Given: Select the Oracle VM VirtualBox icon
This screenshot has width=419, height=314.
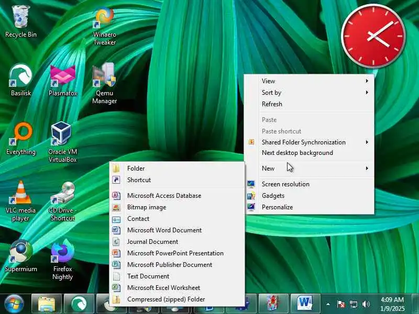Looking at the screenshot, I should coord(62,142).
